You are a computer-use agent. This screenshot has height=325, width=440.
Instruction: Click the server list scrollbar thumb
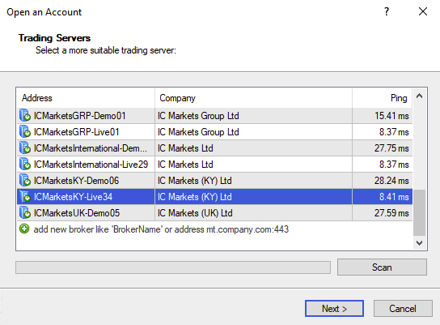[420, 213]
